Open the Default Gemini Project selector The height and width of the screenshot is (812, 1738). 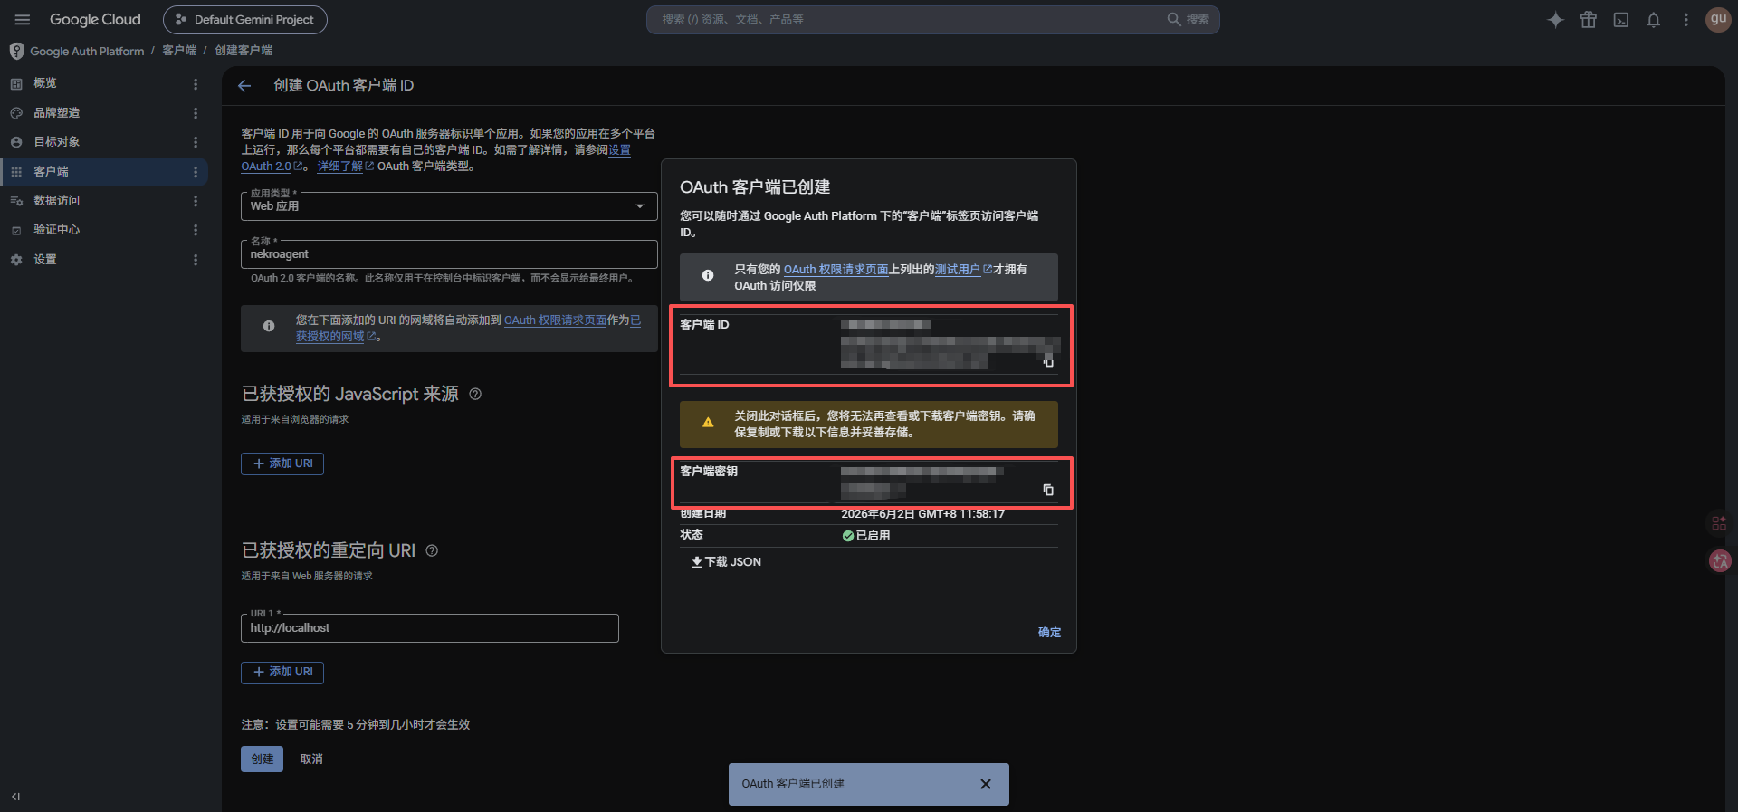pyautogui.click(x=245, y=20)
